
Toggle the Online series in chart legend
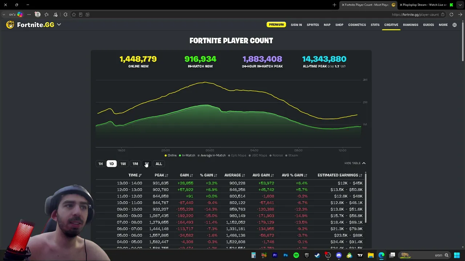171,156
